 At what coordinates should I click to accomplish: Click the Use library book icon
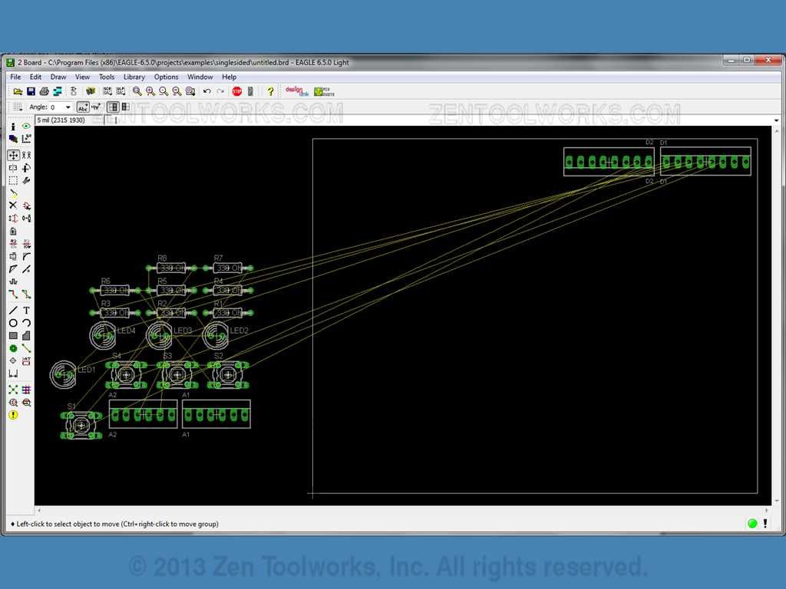[x=91, y=91]
